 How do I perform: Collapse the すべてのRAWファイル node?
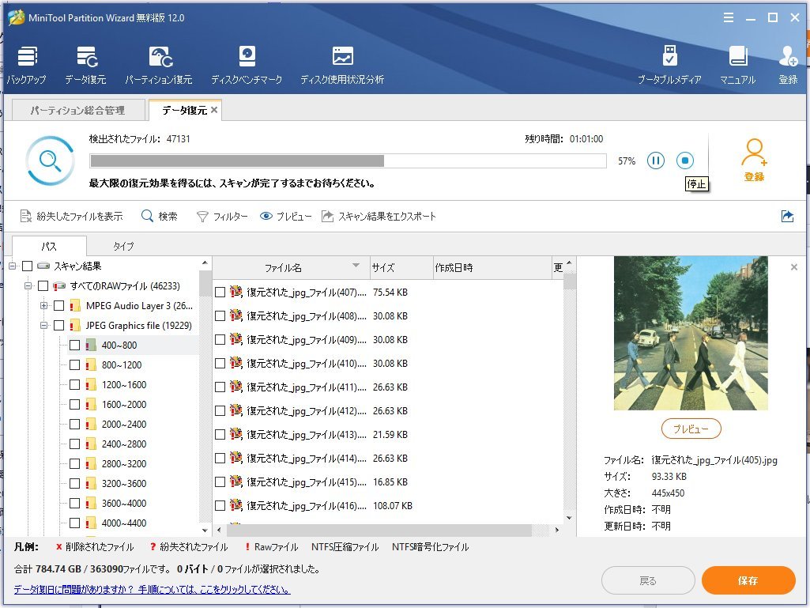click(28, 285)
